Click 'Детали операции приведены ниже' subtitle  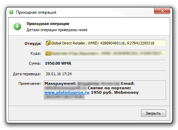coord(57,30)
